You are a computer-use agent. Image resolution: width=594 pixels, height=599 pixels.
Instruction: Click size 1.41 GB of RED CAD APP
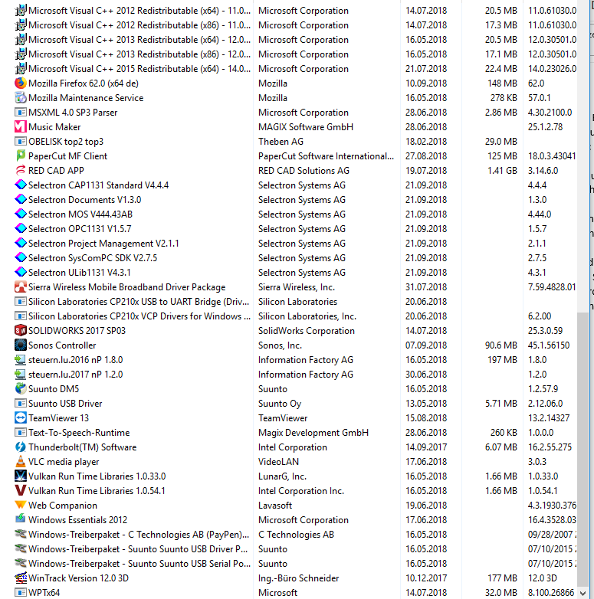(502, 170)
